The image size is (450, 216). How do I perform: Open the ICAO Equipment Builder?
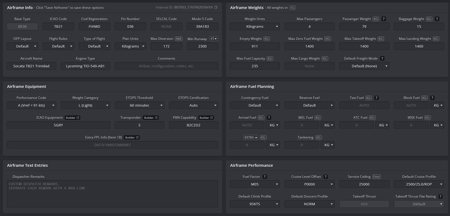coord(72,118)
